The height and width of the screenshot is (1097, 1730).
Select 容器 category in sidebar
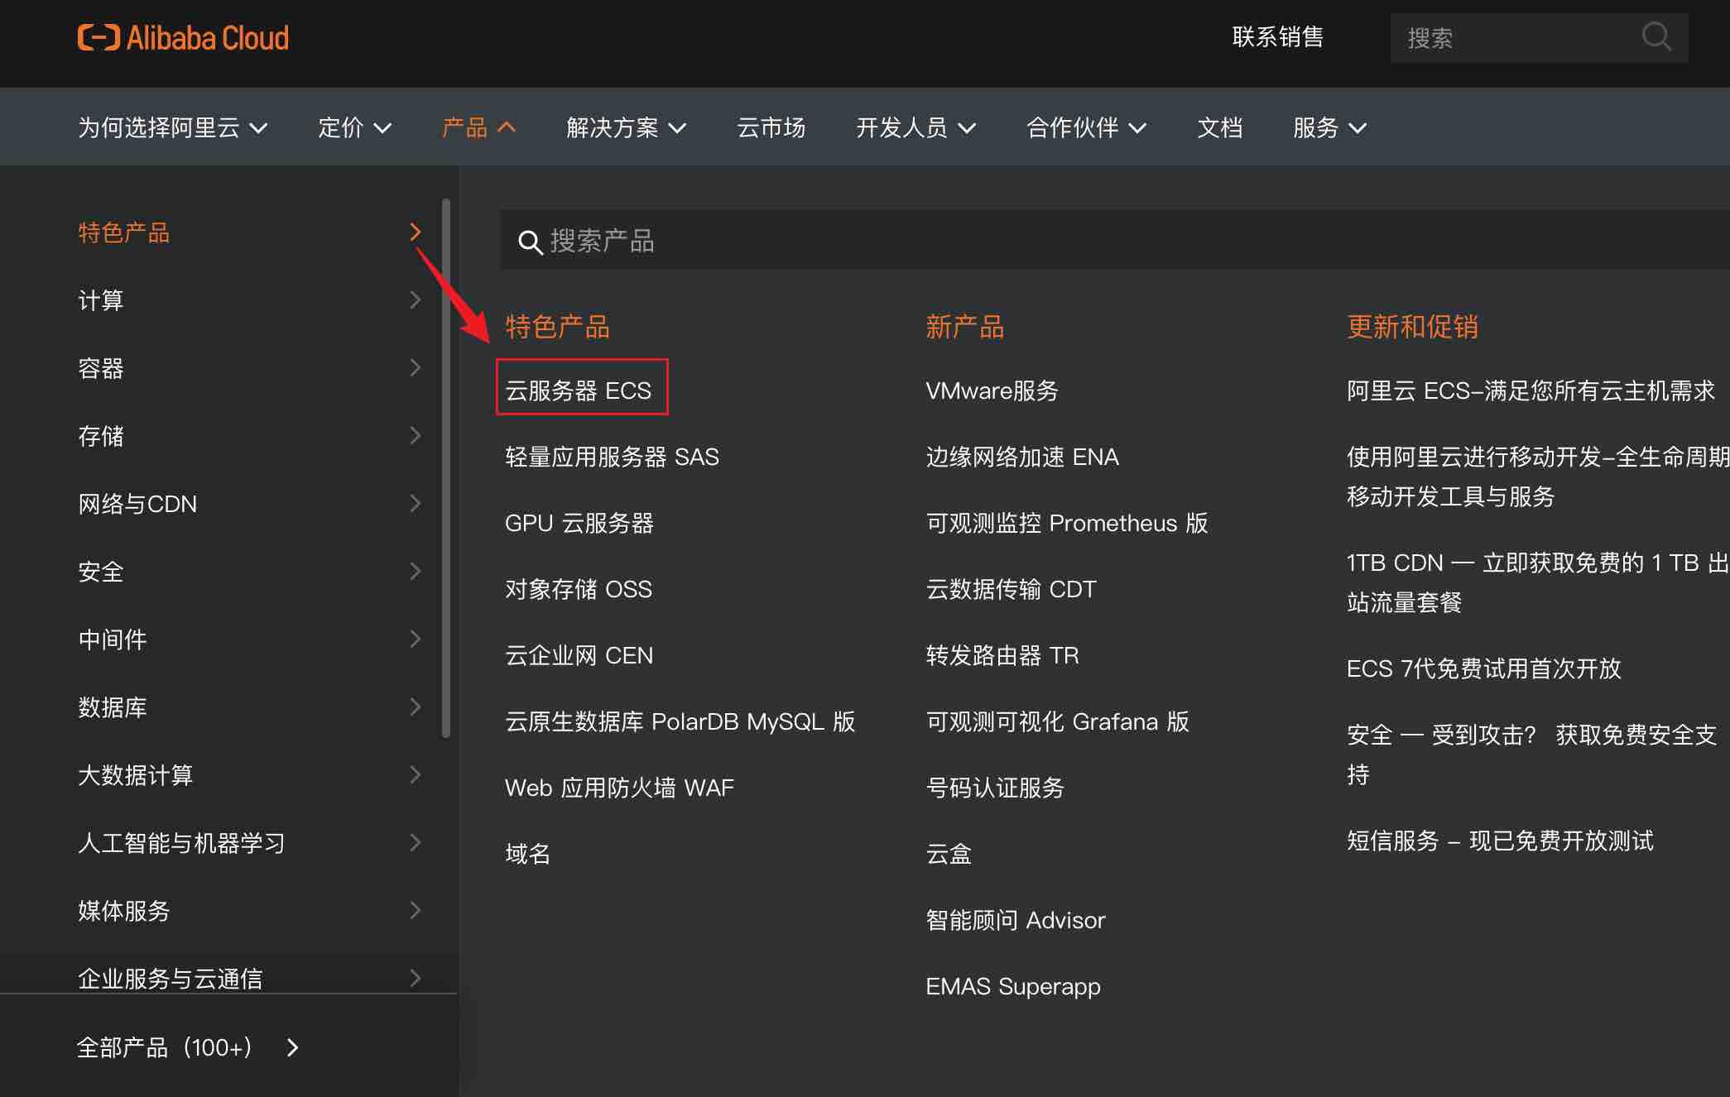tap(250, 368)
